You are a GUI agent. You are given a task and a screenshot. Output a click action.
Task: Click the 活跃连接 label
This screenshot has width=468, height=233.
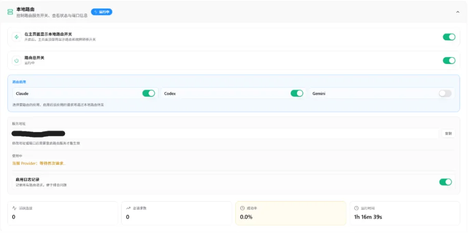[25, 208]
